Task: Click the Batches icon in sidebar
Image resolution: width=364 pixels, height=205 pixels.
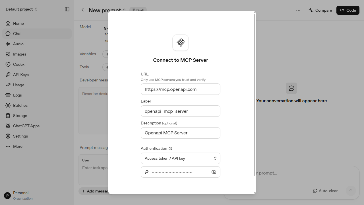Action: pyautogui.click(x=8, y=105)
